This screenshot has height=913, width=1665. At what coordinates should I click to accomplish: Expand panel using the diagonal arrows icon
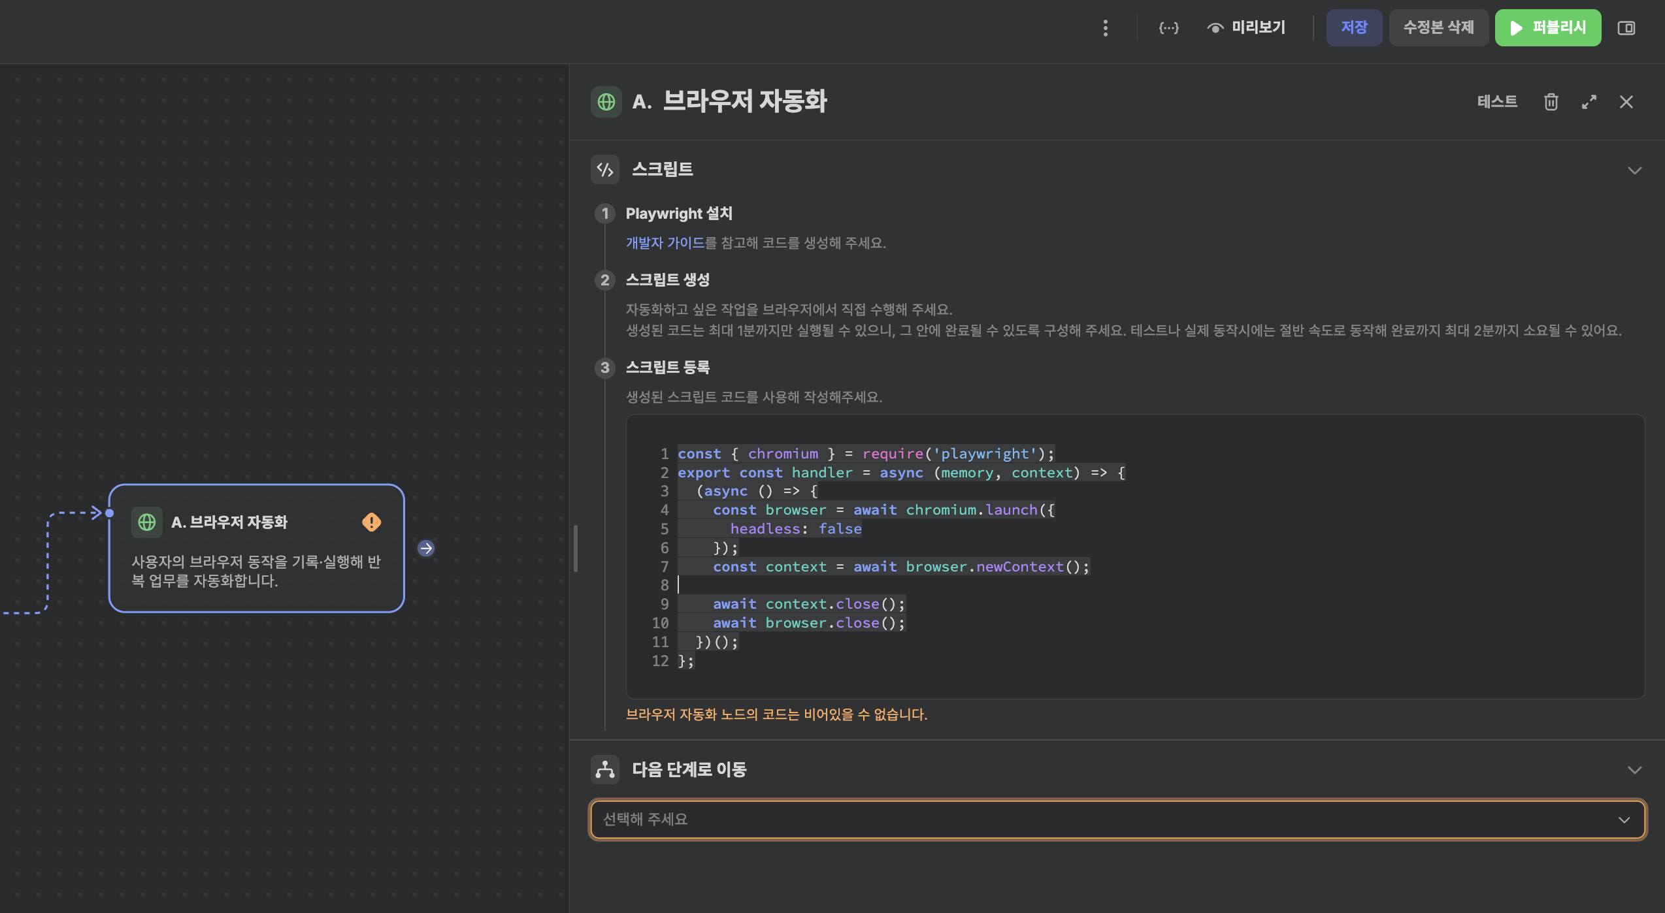click(1589, 102)
